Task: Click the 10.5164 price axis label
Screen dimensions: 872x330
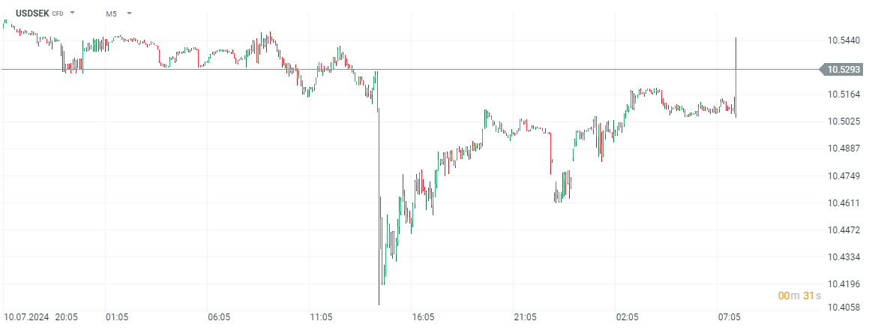Action: 844,94
